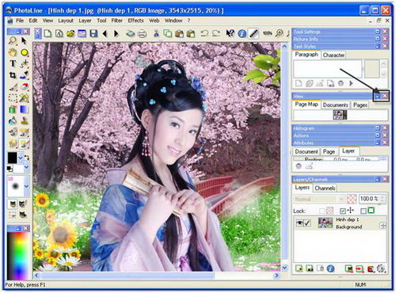Viewport: 396px width, 293px height.
Task: Expand the Tool Settings panel
Action: [x=378, y=32]
